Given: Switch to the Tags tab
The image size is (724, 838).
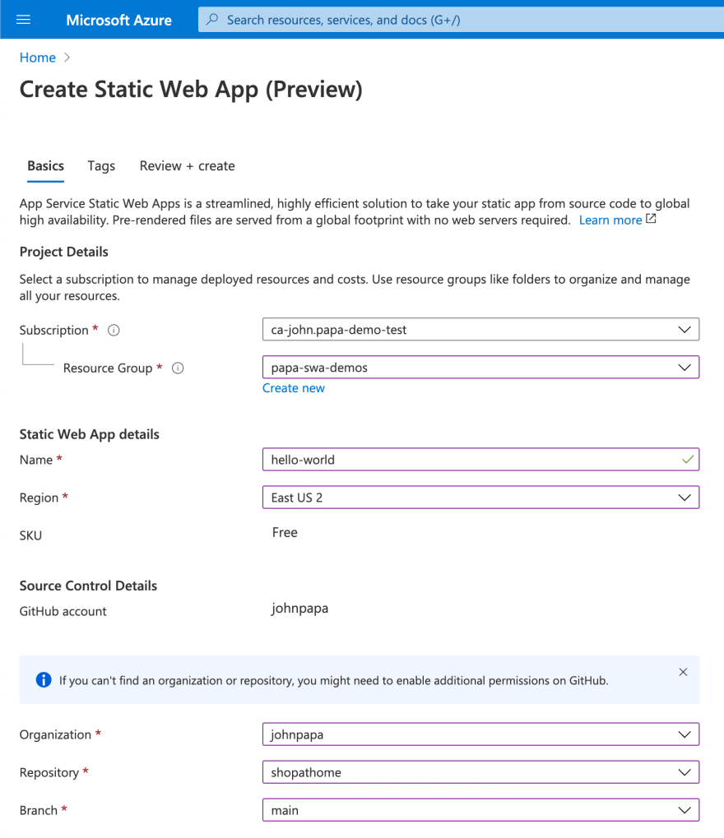Looking at the screenshot, I should tap(101, 166).
